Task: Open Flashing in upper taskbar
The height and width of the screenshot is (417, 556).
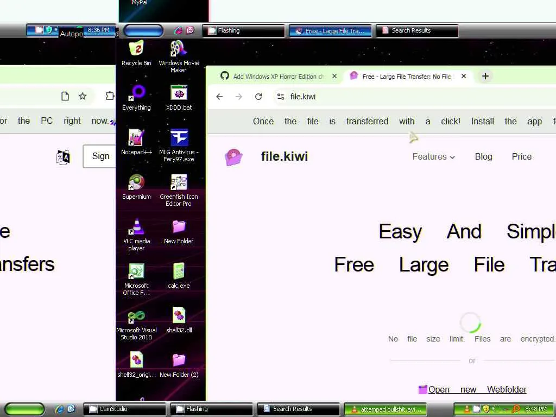Action: coord(243,30)
